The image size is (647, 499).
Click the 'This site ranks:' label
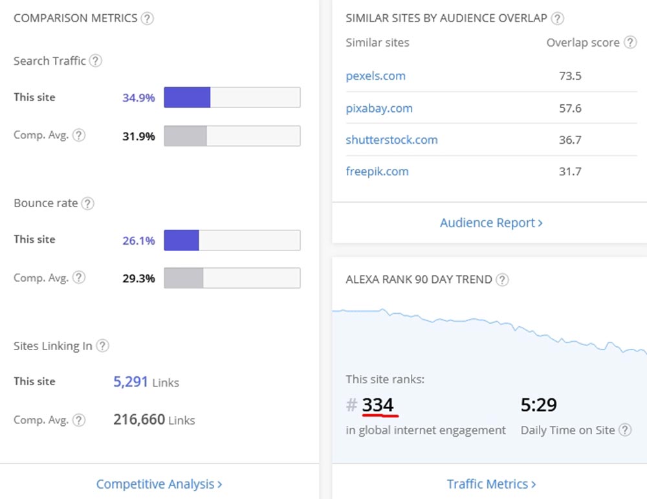pos(385,379)
